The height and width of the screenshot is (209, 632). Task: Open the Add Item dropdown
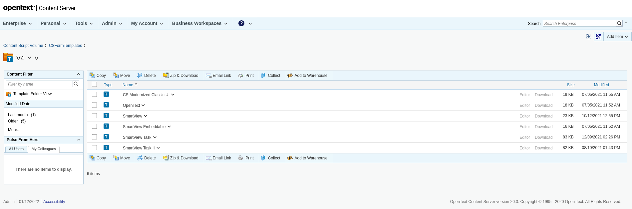pos(617,37)
